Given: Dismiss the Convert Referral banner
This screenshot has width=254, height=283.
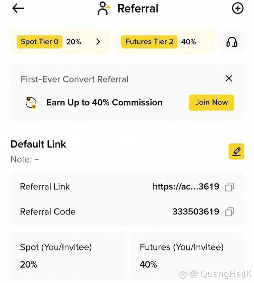Looking at the screenshot, I should click(229, 78).
